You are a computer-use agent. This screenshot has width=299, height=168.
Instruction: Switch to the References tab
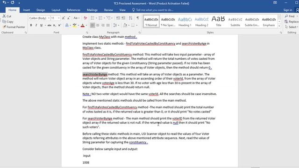click(73, 10)
